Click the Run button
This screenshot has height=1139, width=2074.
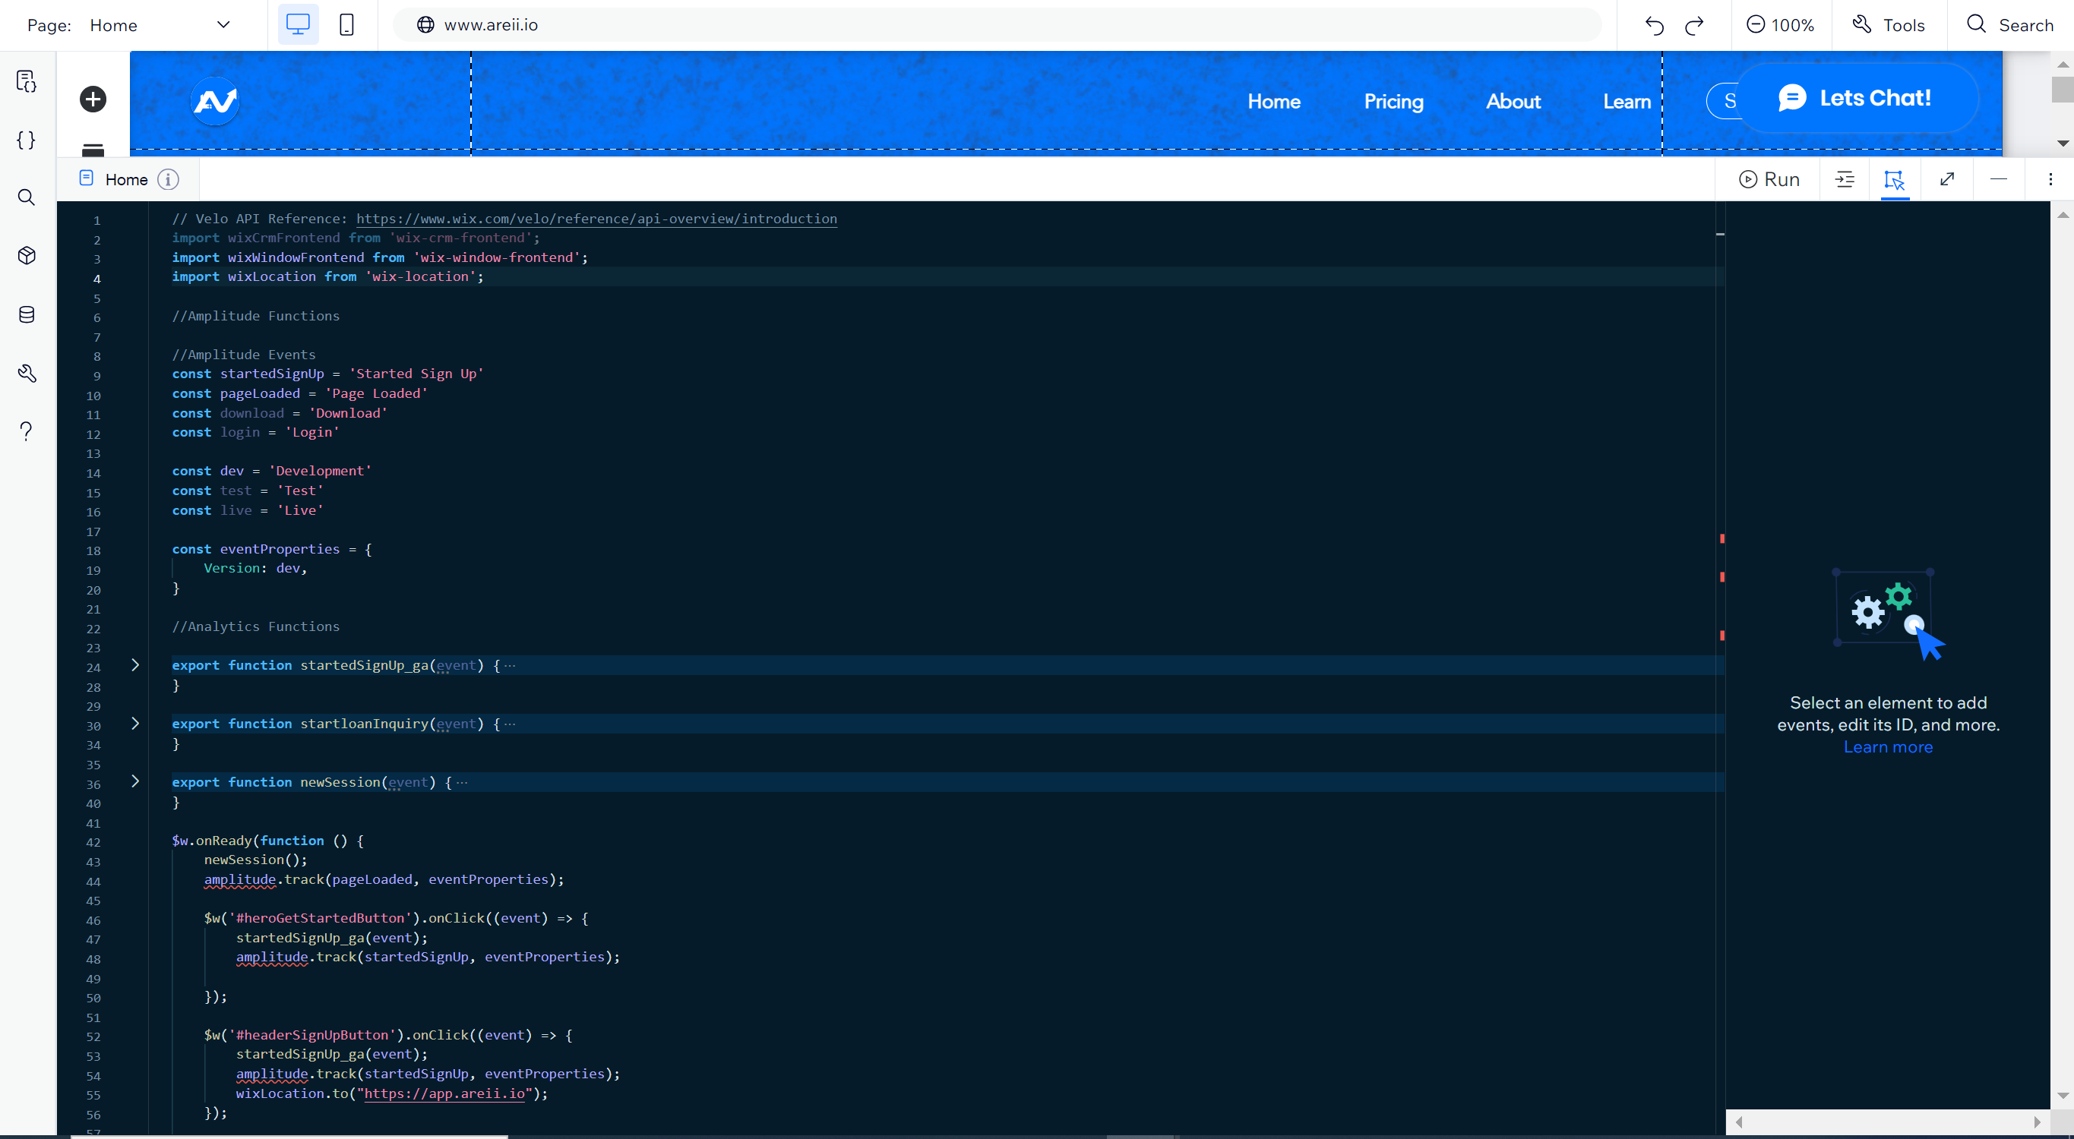pyautogui.click(x=1769, y=179)
